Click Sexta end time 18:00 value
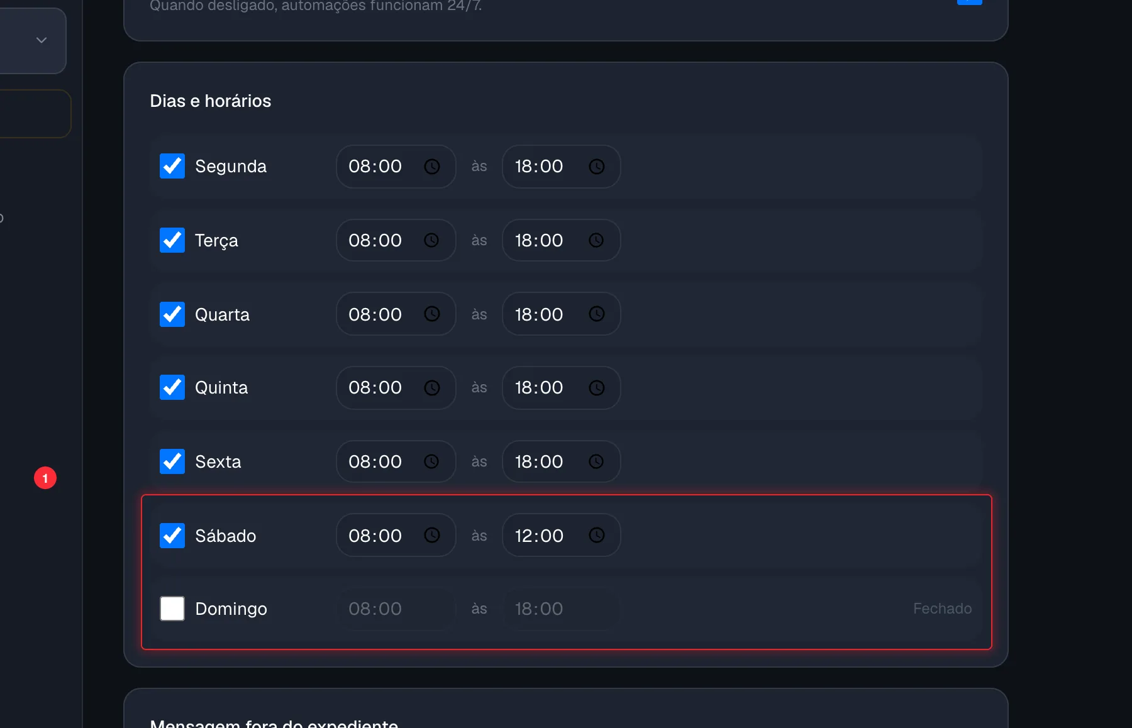This screenshot has height=728, width=1132. coord(539,461)
